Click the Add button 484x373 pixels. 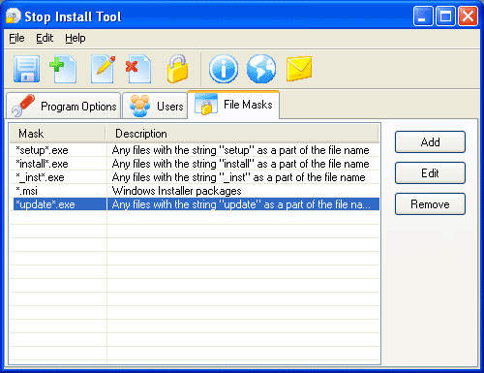(x=430, y=141)
